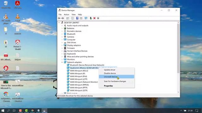Click the Batteries category icon

click(x=65, y=28)
